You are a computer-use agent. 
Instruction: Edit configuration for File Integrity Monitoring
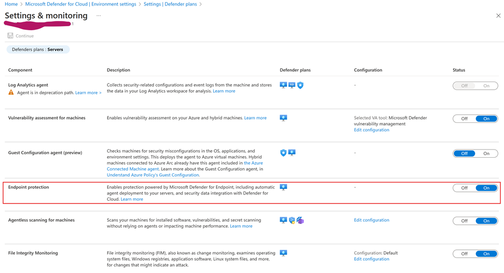pyautogui.click(x=372, y=259)
